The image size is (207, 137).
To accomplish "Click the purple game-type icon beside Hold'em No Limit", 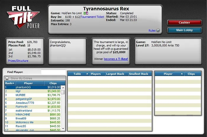I will tap(87, 13).
